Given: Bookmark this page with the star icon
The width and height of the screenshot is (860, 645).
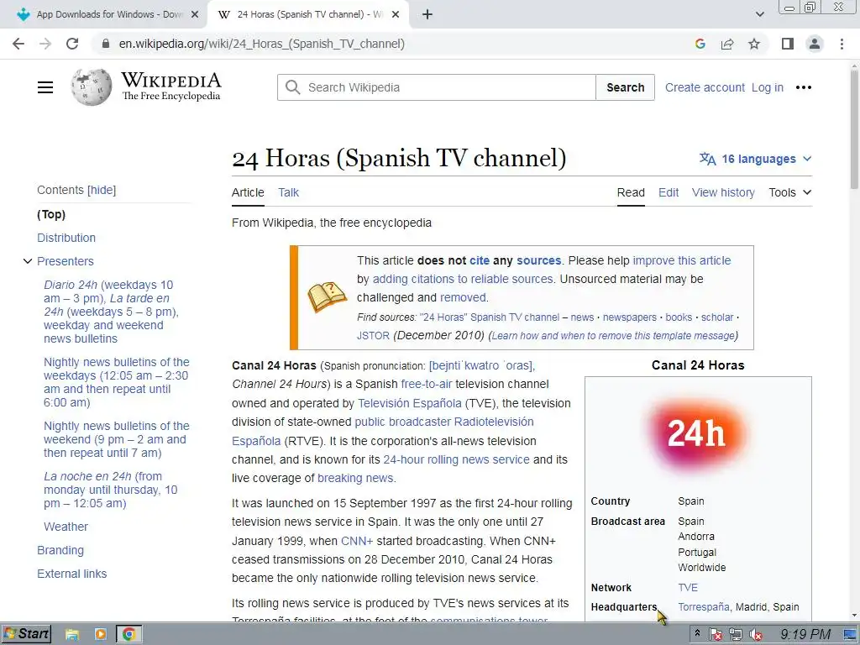Looking at the screenshot, I should pyautogui.click(x=754, y=44).
